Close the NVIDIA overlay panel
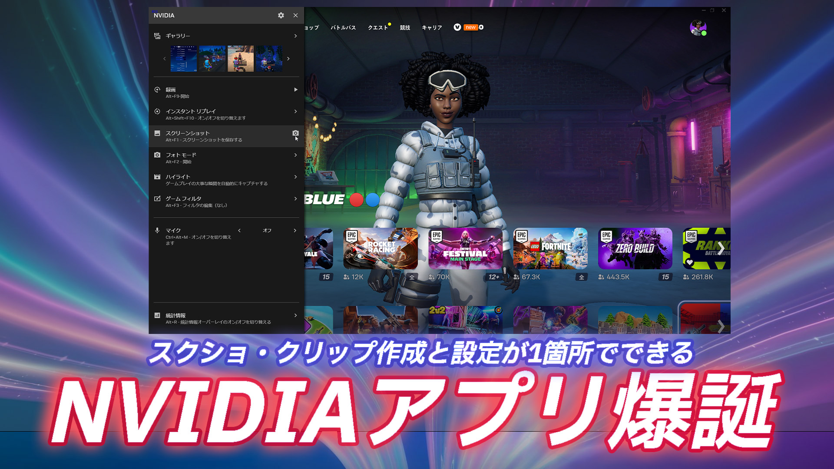834x469 pixels. tap(295, 15)
